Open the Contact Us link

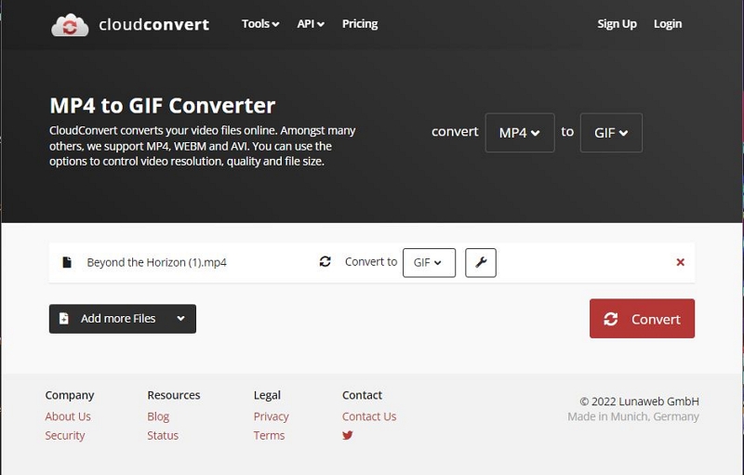click(369, 416)
